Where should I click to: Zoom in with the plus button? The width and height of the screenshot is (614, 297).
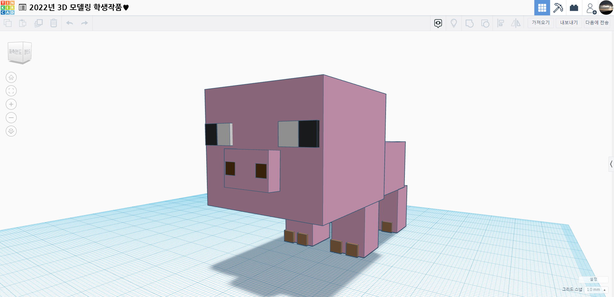click(11, 104)
